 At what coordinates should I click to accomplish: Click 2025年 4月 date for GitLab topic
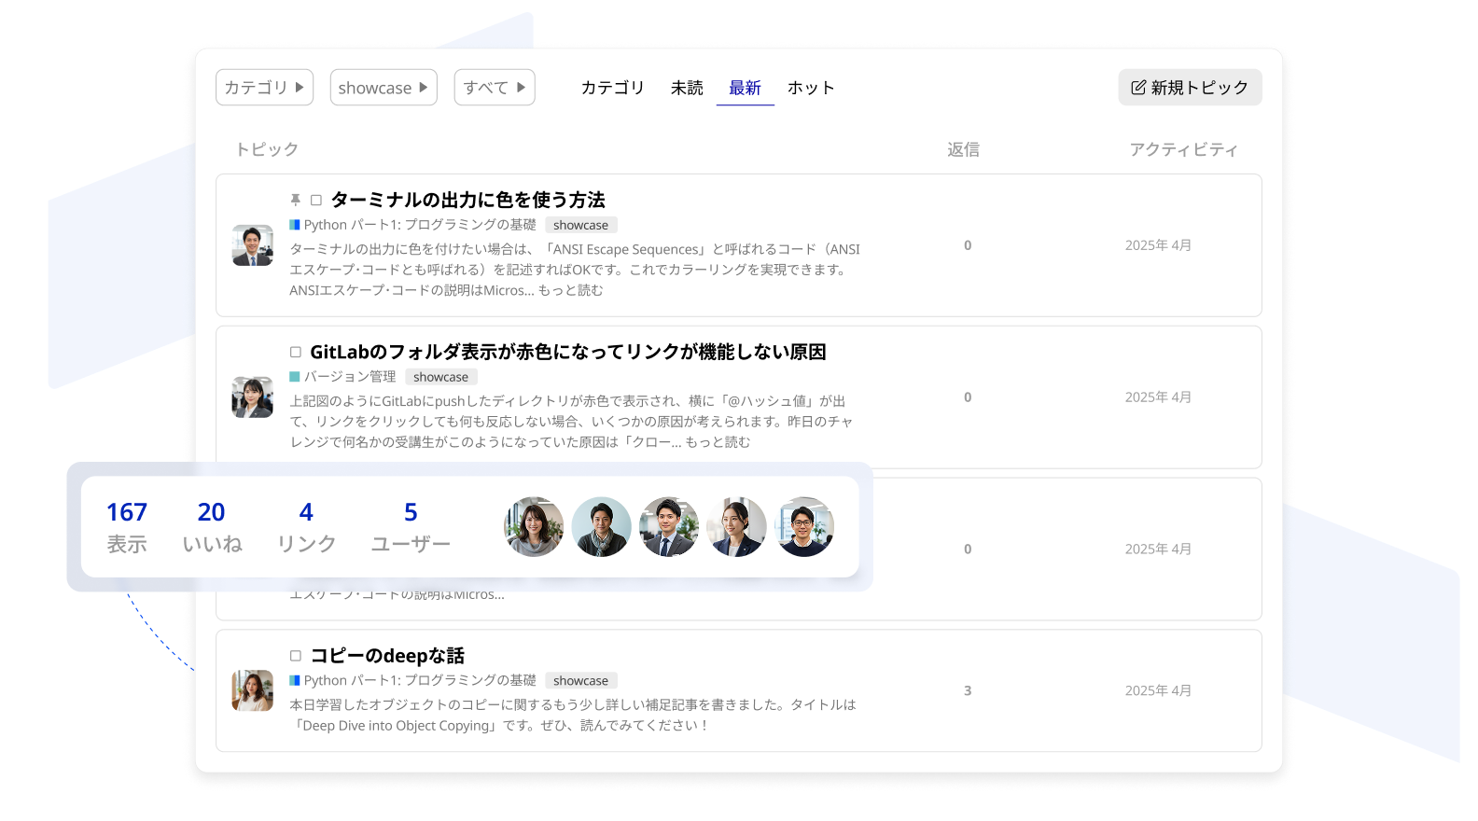[1158, 397]
